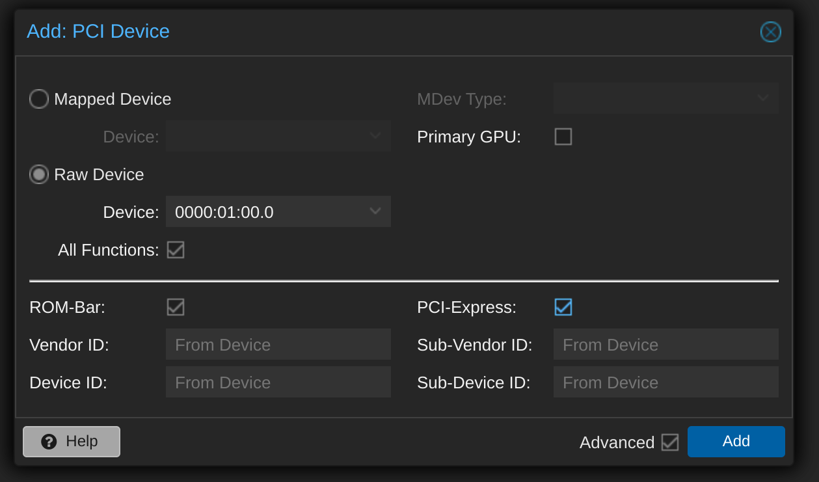The width and height of the screenshot is (819, 482).
Task: Click the Add: PCI Device title bar
Action: pos(390,31)
